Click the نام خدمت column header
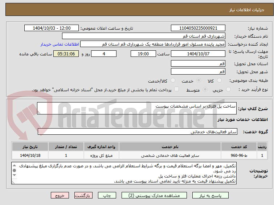The image size is (274, 205). pyautogui.click(x=170, y=147)
